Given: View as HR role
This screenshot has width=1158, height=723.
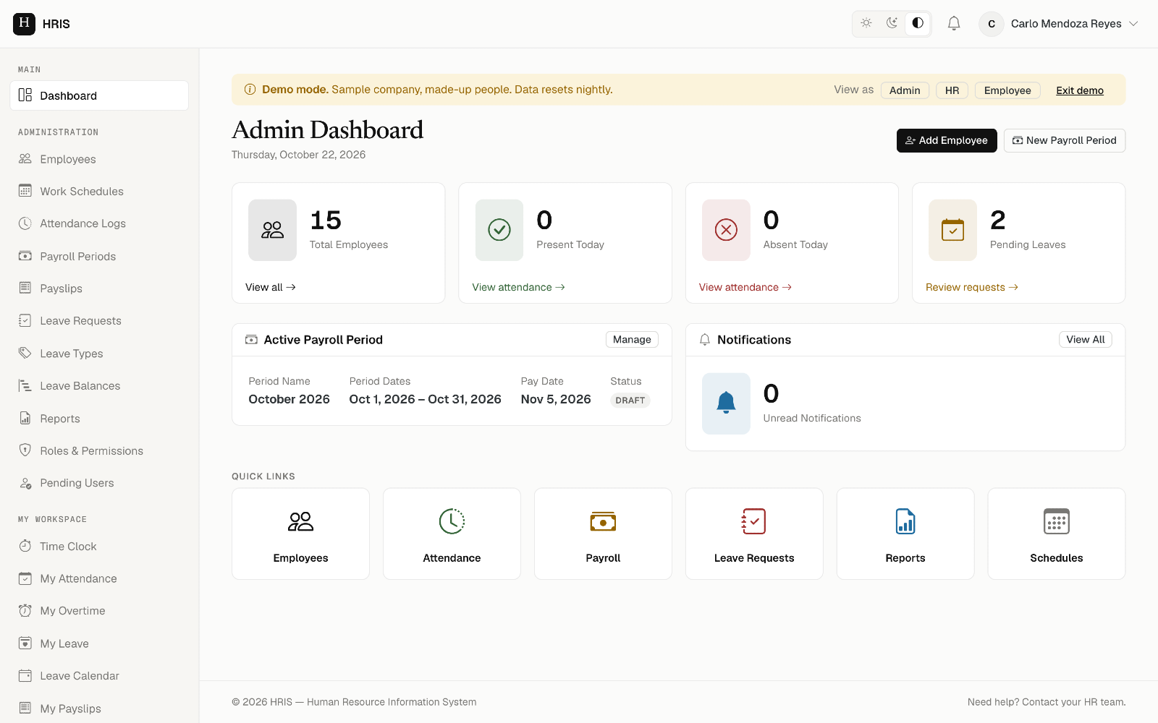Looking at the screenshot, I should 952,90.
